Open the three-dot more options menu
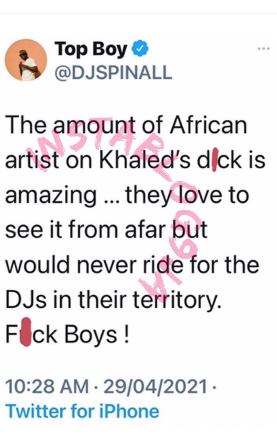 [x=263, y=49]
